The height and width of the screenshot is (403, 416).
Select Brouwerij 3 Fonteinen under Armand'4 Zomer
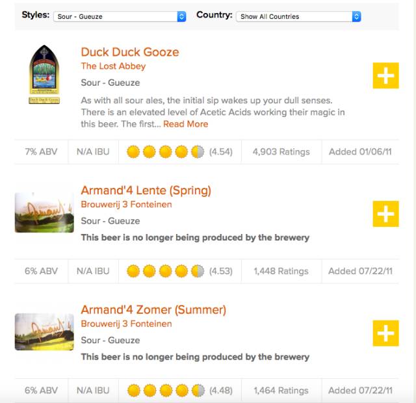[x=126, y=324]
